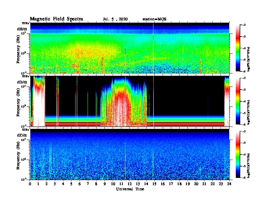This screenshot has width=273, height=211.
Task: Click hour tick label "21" on time axis
Action: [x=204, y=184]
